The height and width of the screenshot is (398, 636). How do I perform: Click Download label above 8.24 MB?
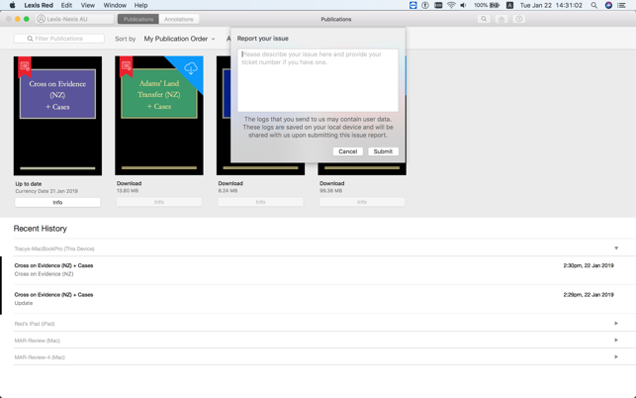[x=230, y=183]
